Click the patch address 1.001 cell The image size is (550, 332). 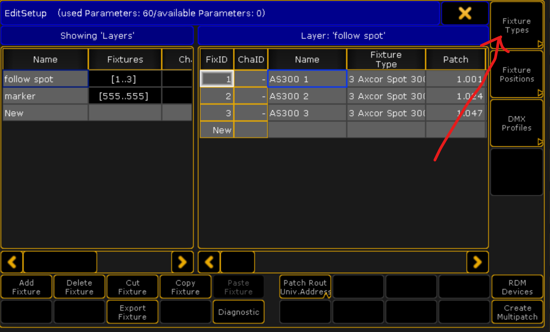[x=456, y=79]
